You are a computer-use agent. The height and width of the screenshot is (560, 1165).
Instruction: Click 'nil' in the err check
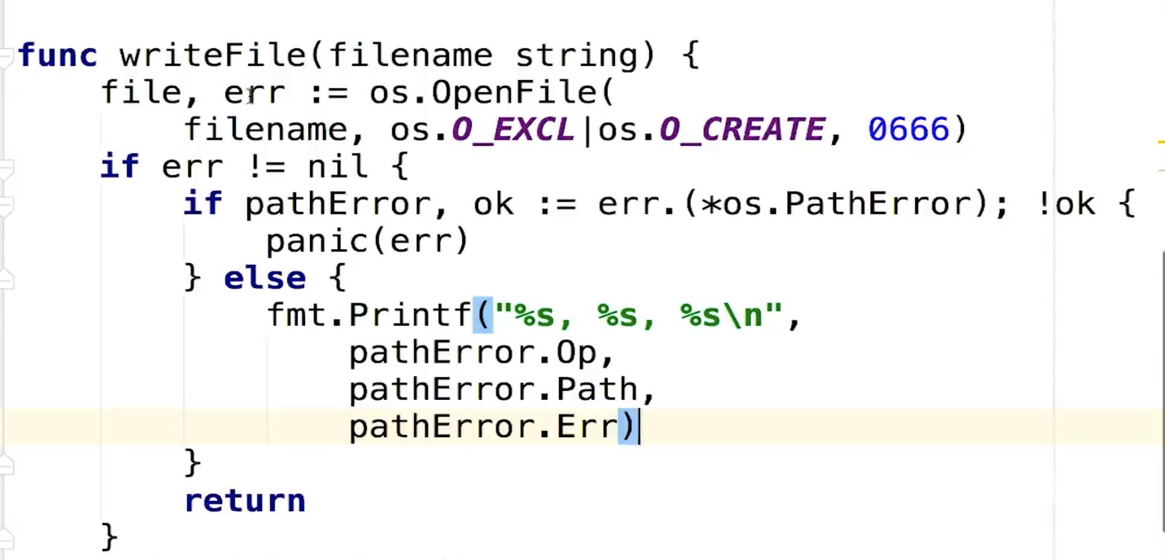(338, 167)
